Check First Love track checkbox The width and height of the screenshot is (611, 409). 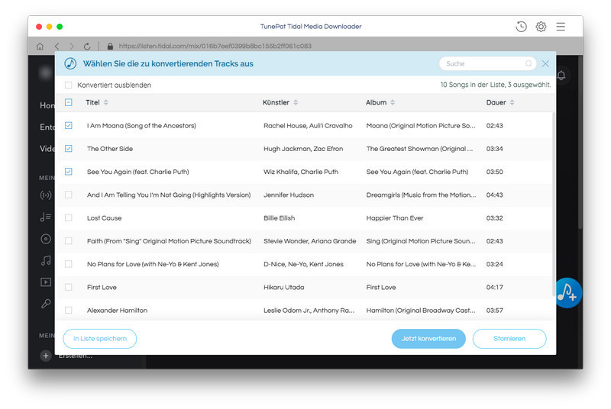(x=69, y=287)
